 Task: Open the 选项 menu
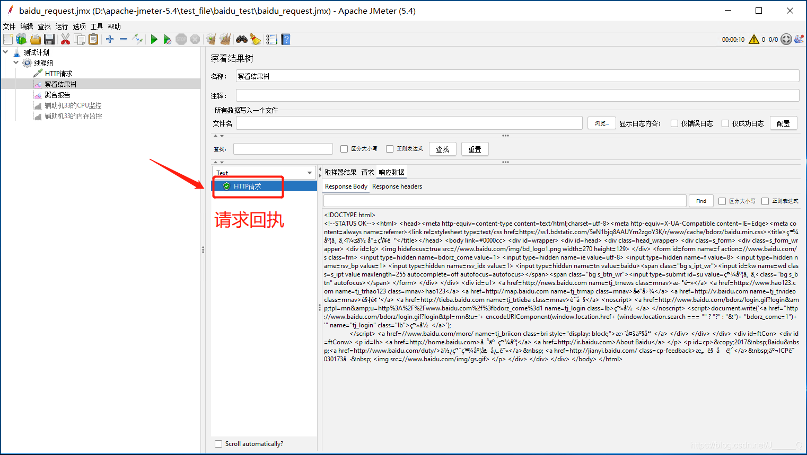80,26
